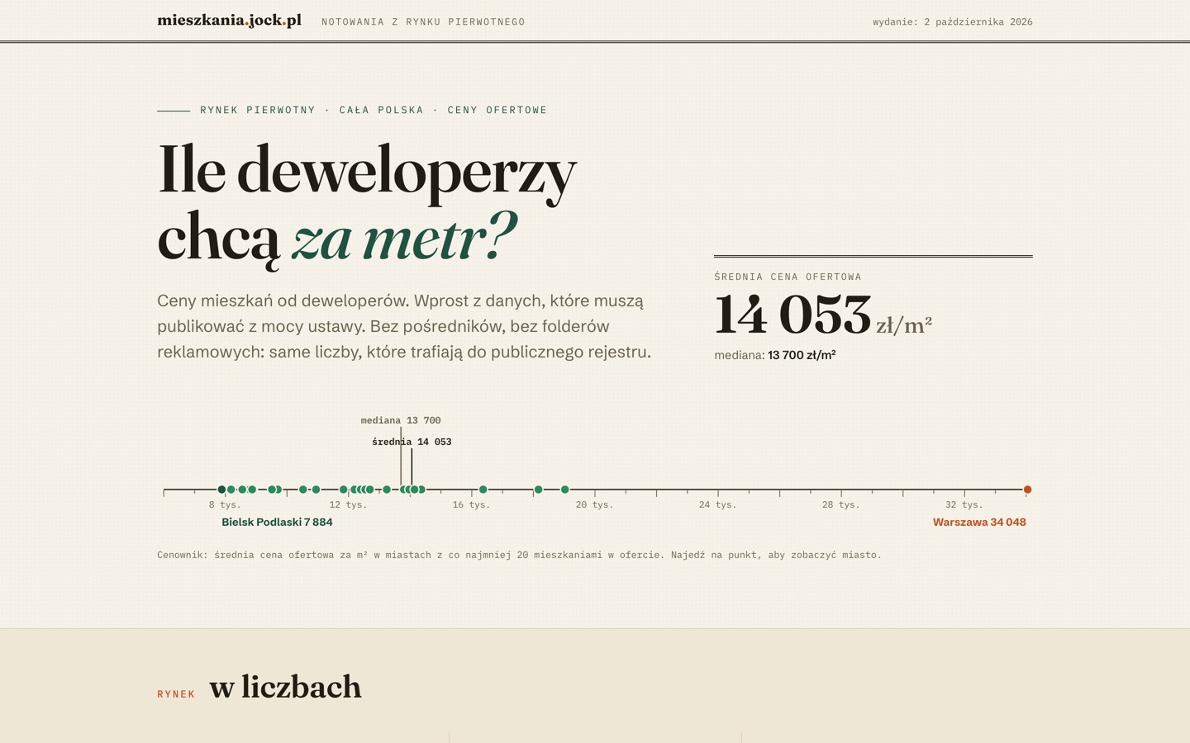Click the "średnia 14 053" chart marker label
The width and height of the screenshot is (1190, 743).
pyautogui.click(x=412, y=442)
